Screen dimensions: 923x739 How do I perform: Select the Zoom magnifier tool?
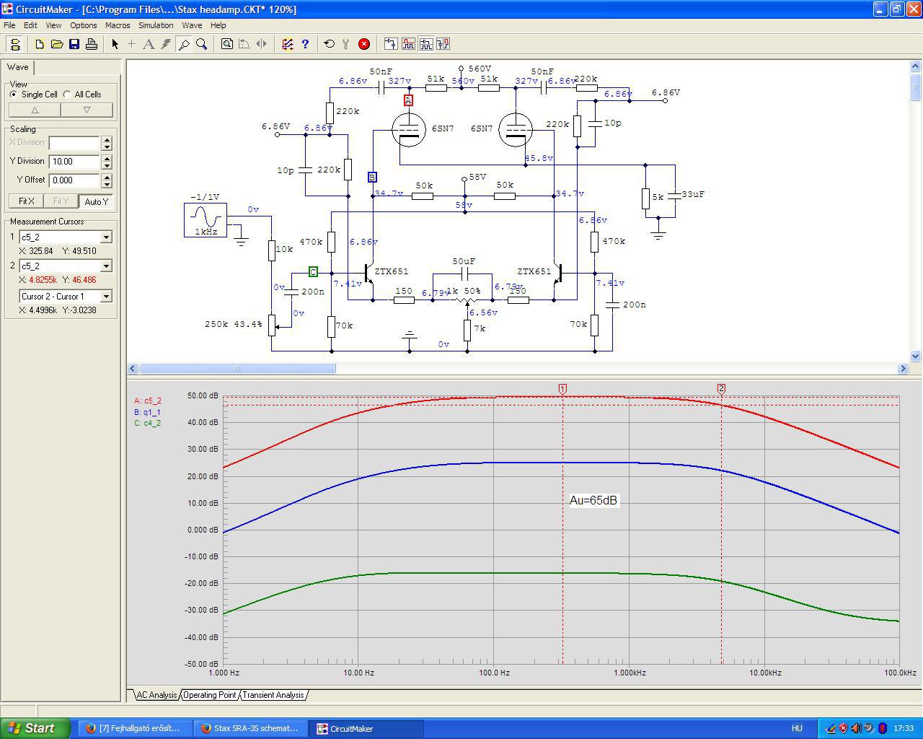(202, 44)
